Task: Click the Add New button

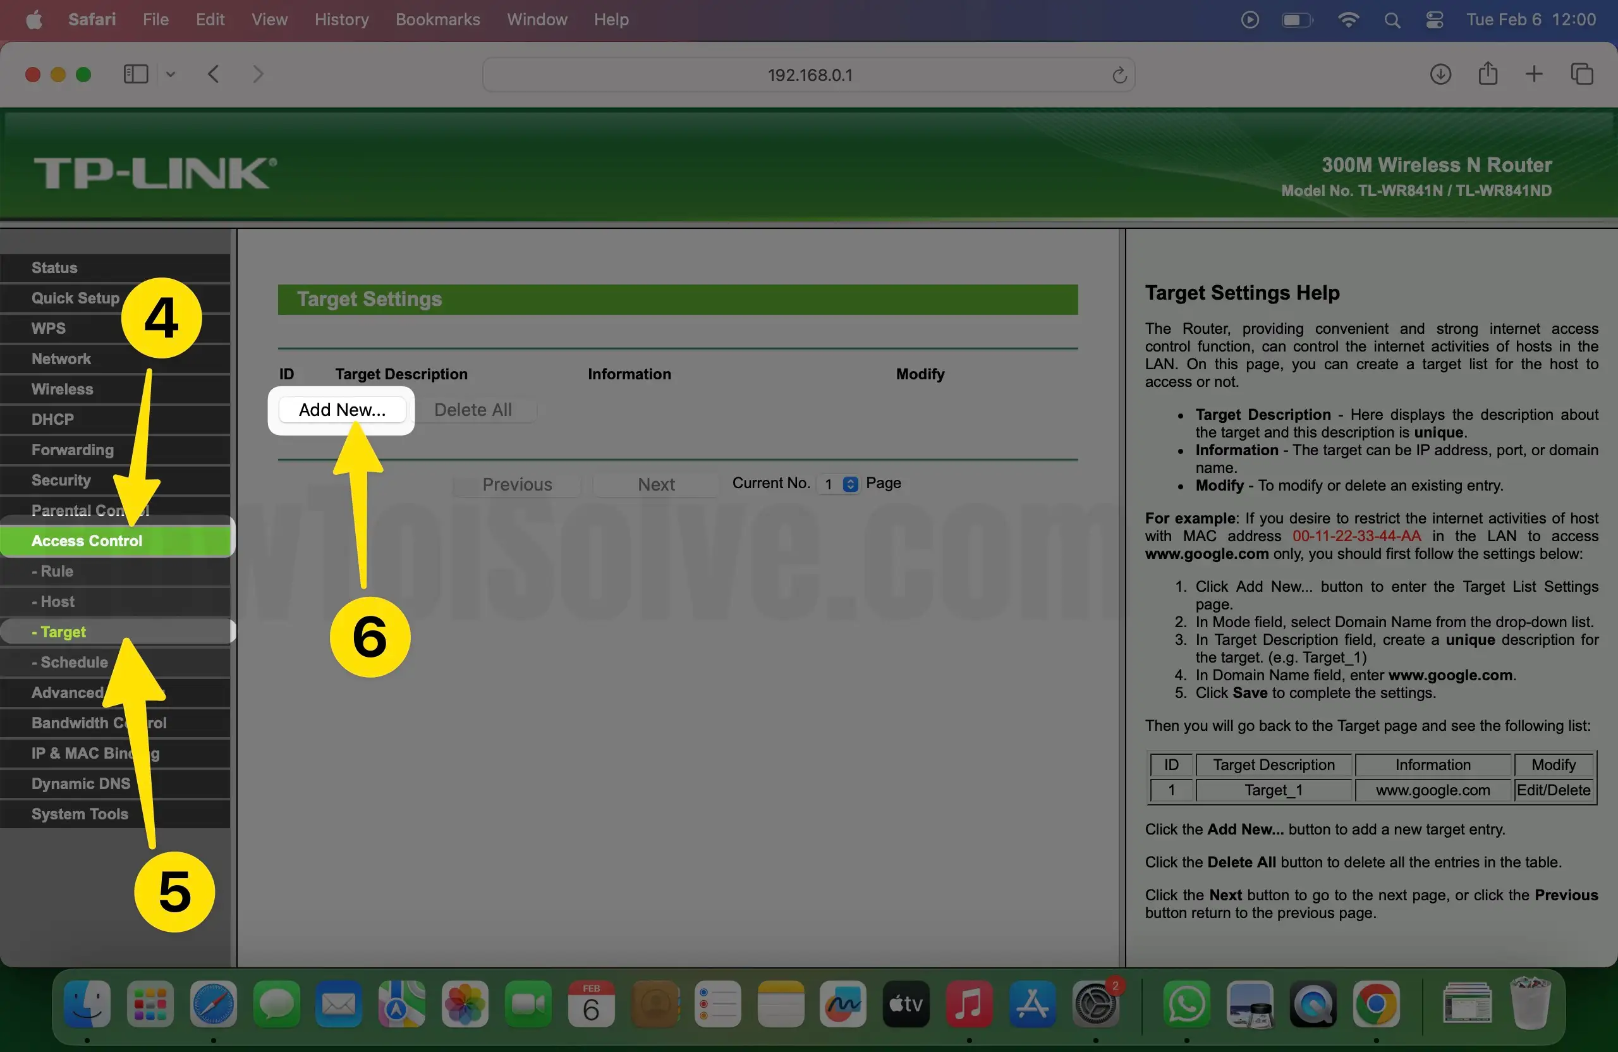Action: [341, 410]
